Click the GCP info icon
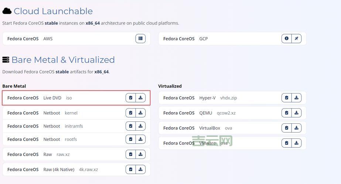341x184 pixels. pyautogui.click(x=286, y=39)
